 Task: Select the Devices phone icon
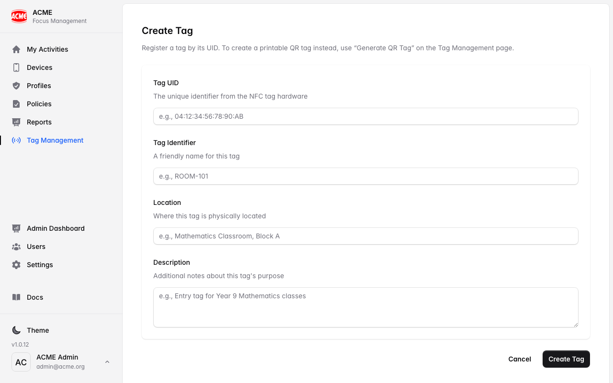pyautogui.click(x=16, y=68)
